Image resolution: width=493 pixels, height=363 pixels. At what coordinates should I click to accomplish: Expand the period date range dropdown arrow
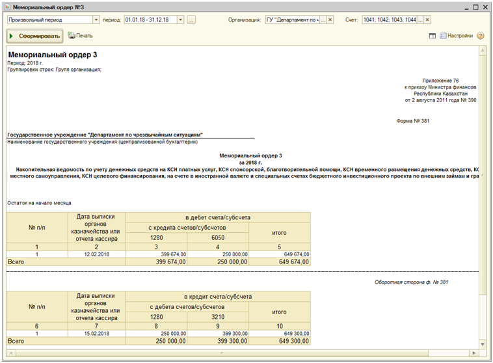(x=181, y=20)
